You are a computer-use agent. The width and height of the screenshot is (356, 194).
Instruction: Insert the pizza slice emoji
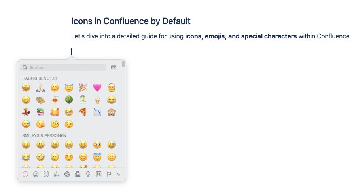[83, 112]
